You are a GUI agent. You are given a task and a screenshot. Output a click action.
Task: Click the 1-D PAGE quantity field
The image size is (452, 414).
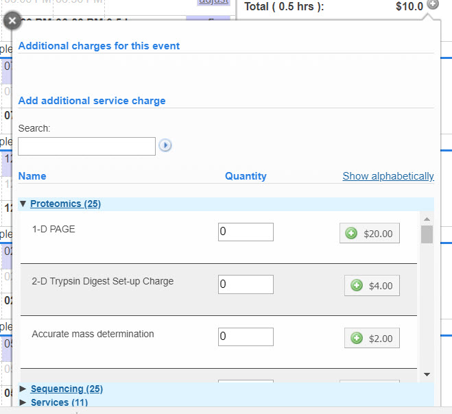click(x=246, y=232)
